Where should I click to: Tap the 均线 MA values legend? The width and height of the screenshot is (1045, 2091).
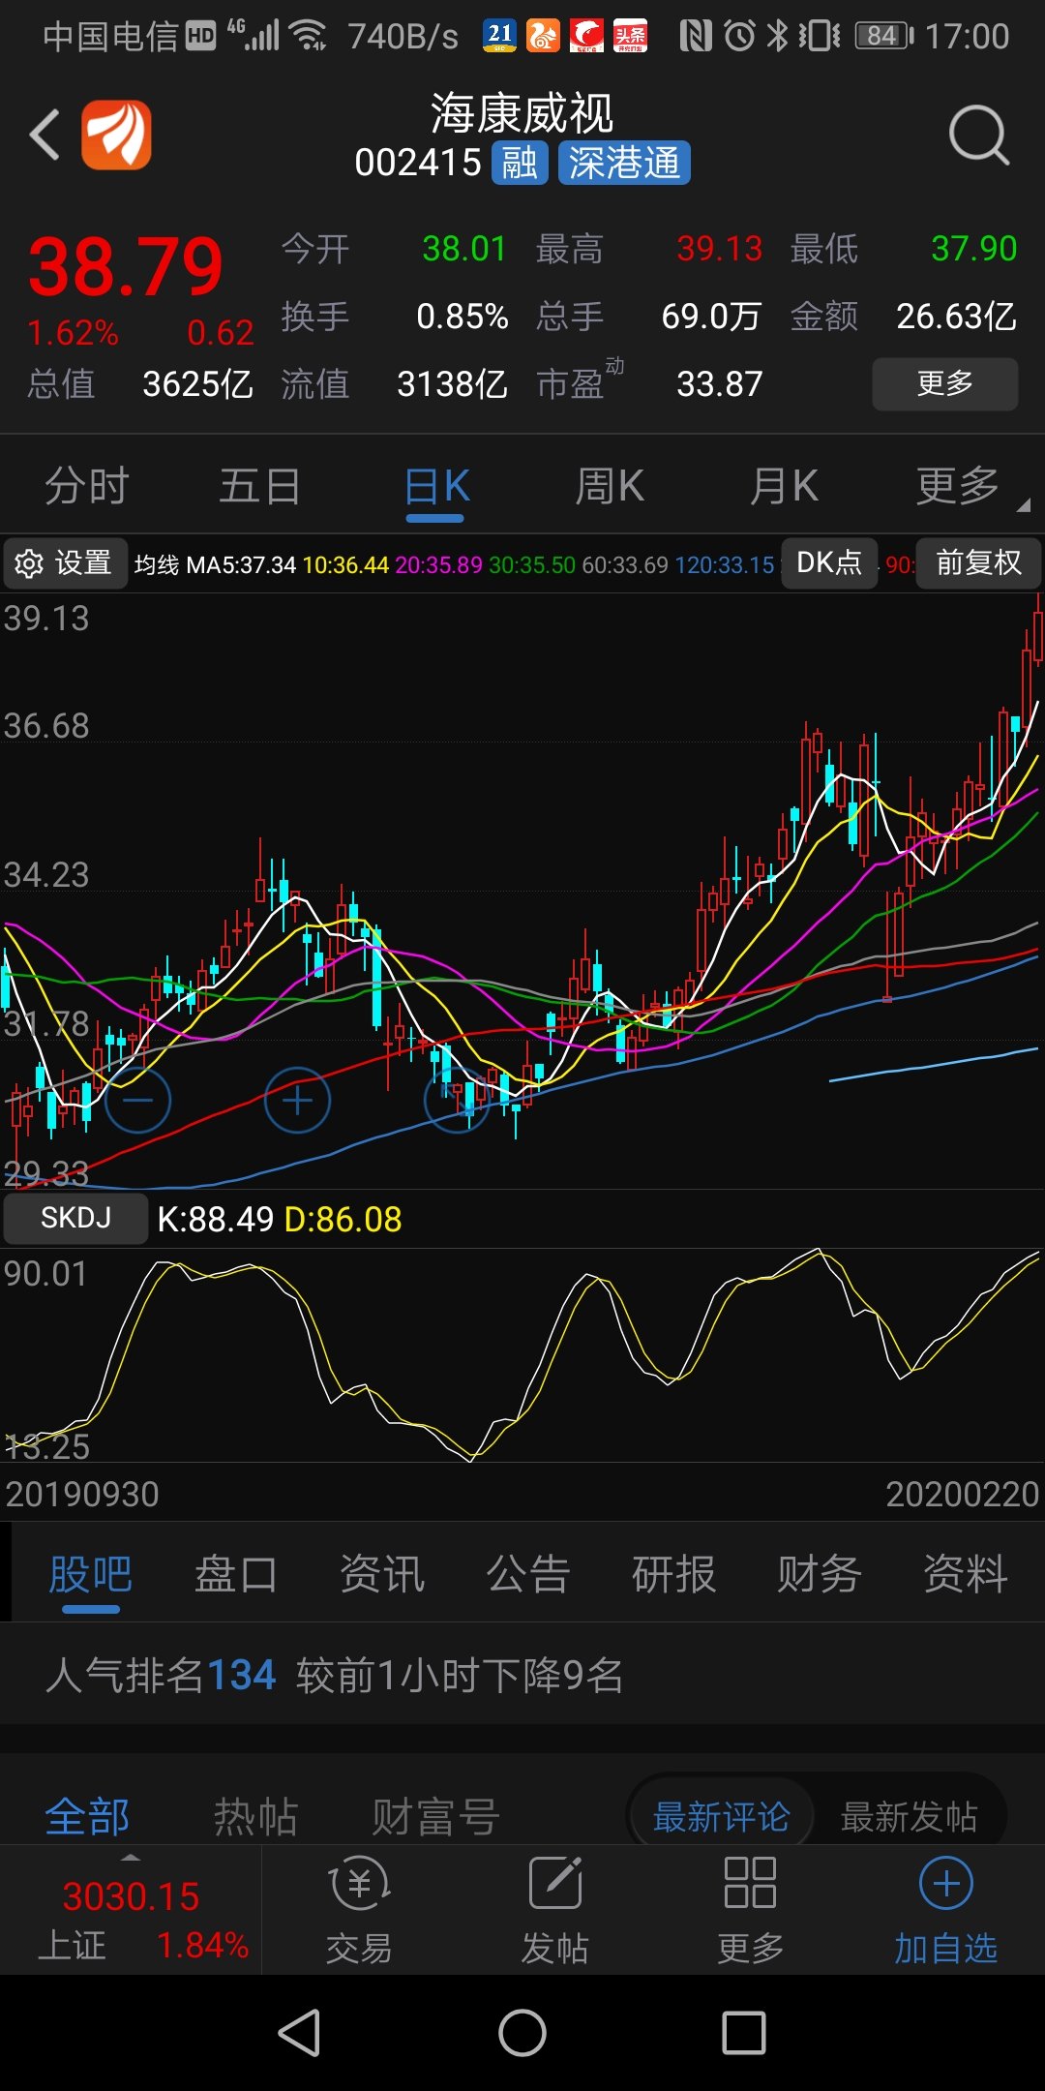point(455,564)
